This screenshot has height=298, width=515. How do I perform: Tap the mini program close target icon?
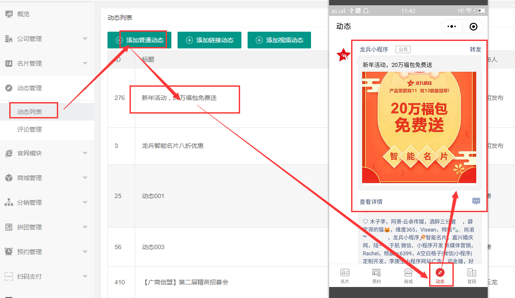pyautogui.click(x=473, y=26)
